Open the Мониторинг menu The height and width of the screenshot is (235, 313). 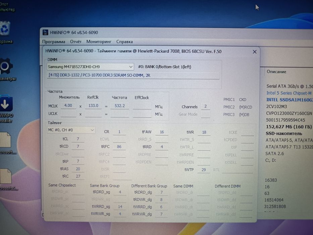99,42
